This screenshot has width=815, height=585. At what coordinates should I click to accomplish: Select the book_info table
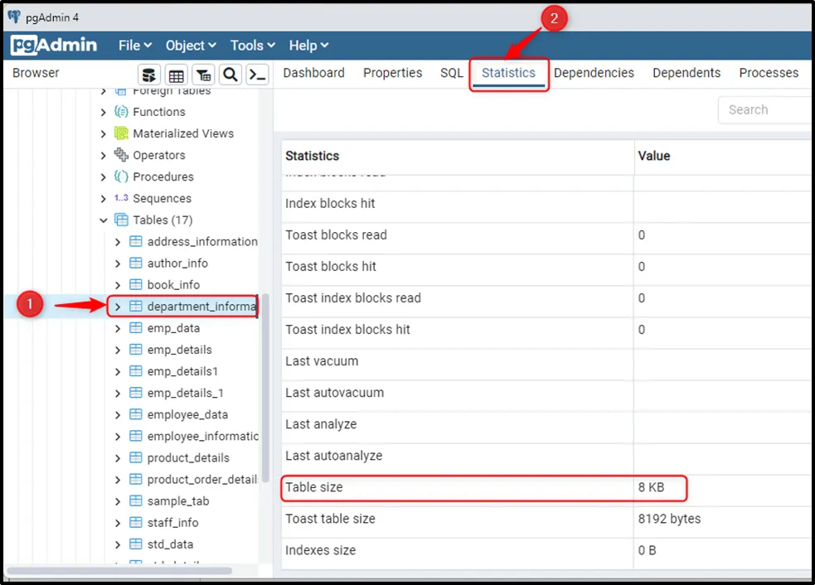(x=173, y=285)
